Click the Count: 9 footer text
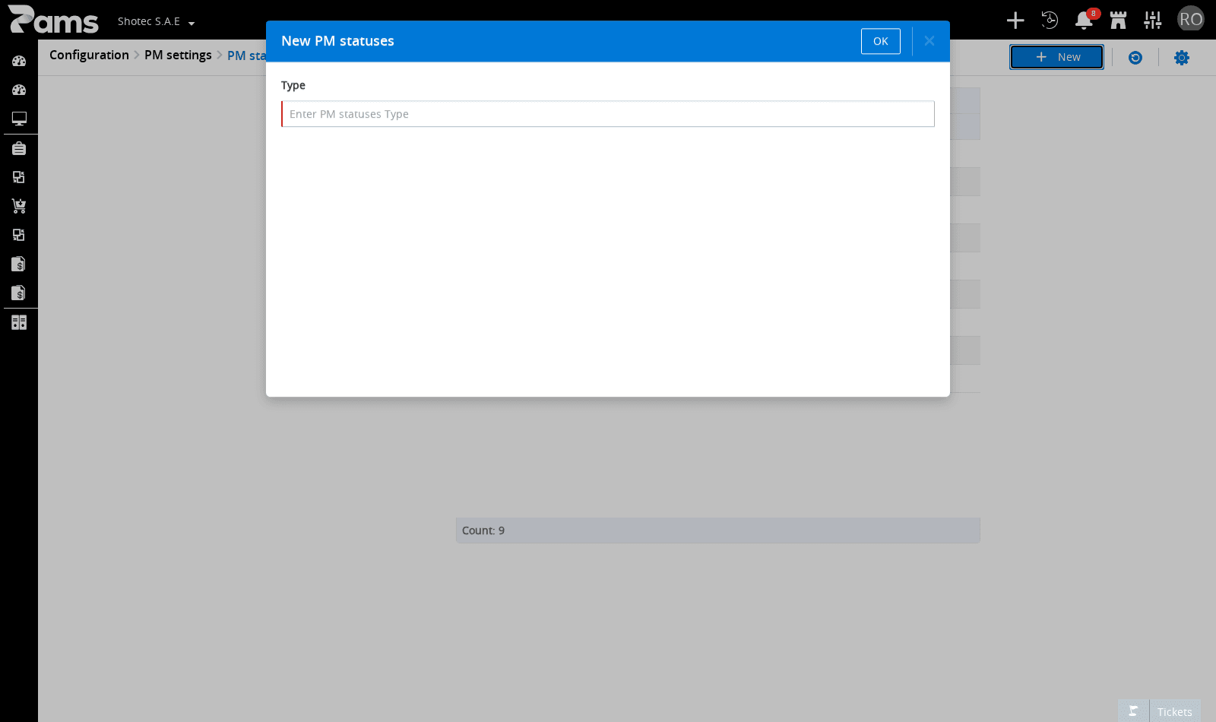Viewport: 1216px width, 722px height. coord(483,530)
